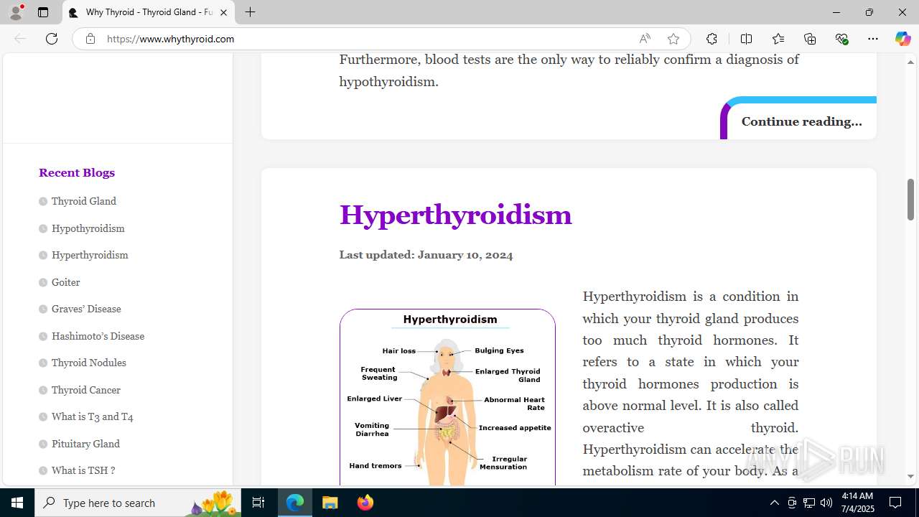919x517 pixels.
Task: Open browser Extensions icon
Action: click(x=712, y=39)
